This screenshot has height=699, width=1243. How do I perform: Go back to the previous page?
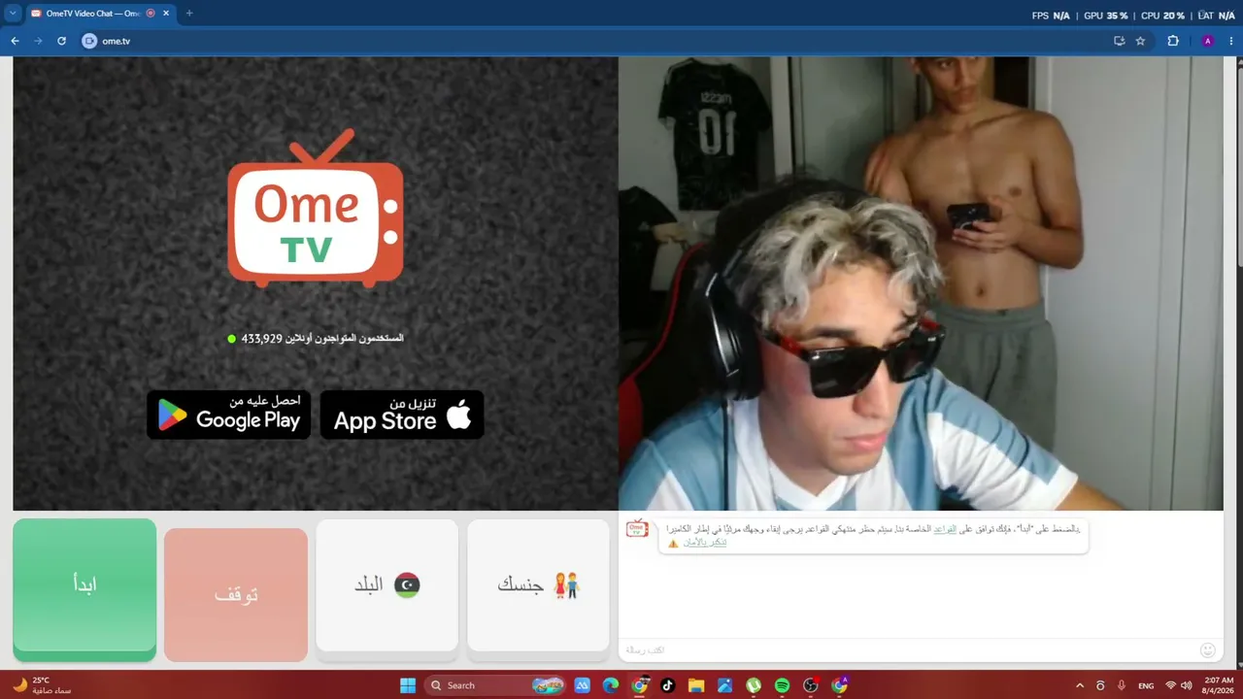point(15,41)
